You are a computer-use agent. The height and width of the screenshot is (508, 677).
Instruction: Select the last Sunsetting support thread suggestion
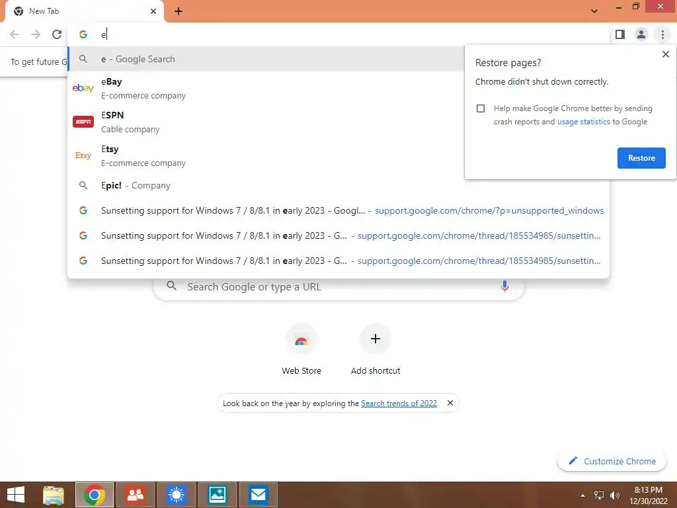click(x=338, y=261)
